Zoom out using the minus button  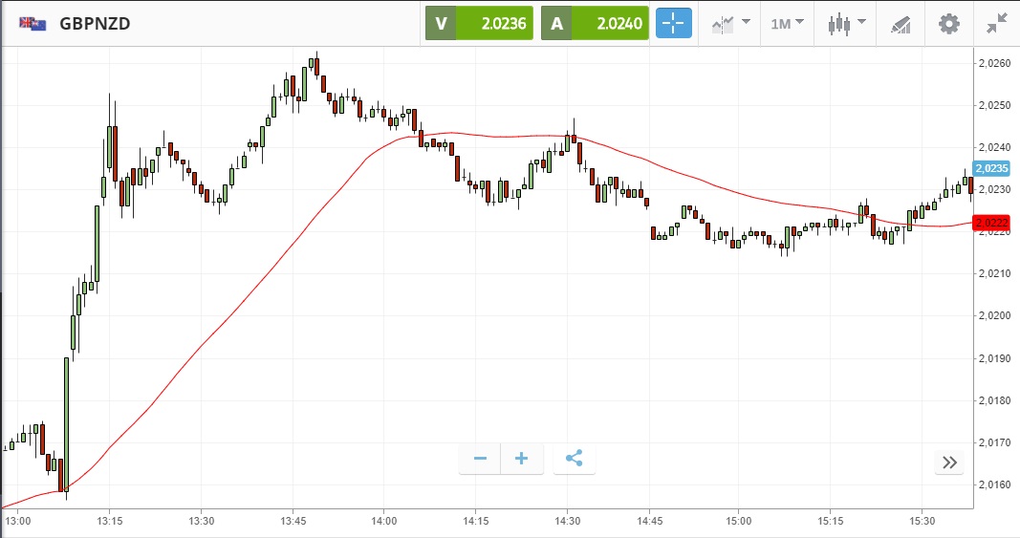pos(480,459)
